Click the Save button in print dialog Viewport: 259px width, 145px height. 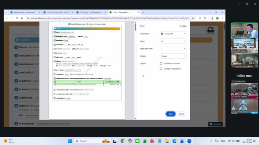click(170, 114)
